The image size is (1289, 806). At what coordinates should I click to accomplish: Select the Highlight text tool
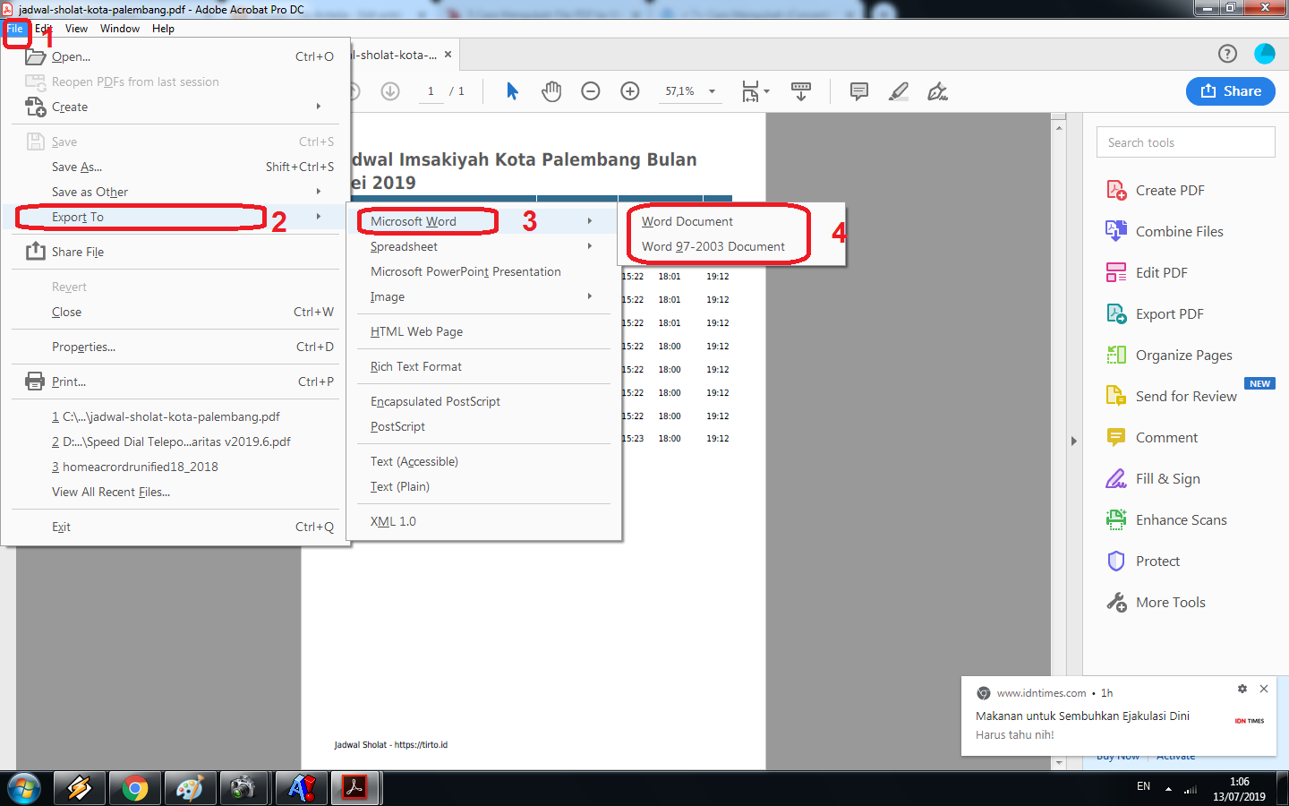coord(898,90)
